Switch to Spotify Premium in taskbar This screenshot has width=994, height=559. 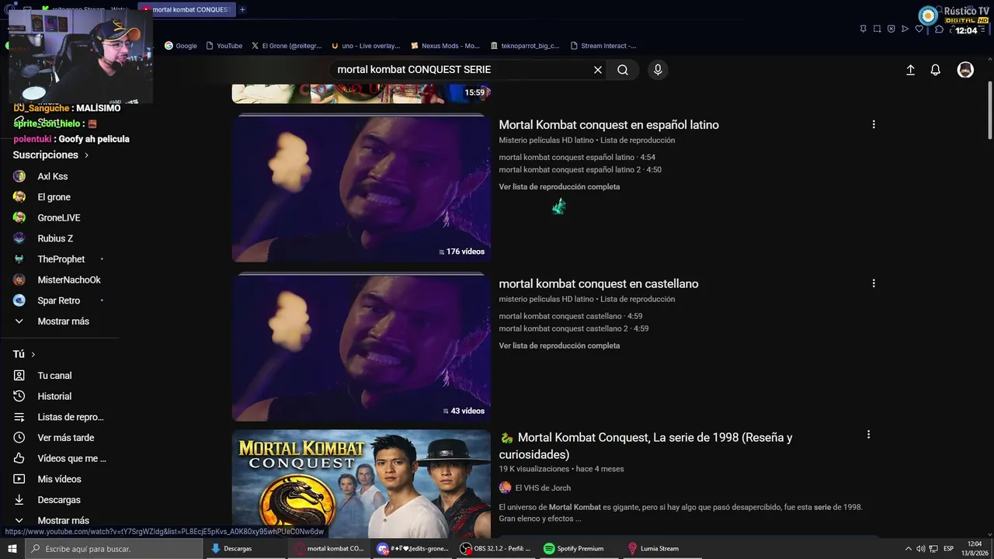574,549
